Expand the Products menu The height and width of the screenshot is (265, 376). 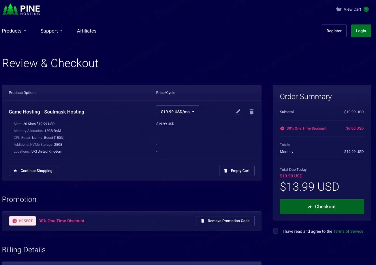pos(14,31)
